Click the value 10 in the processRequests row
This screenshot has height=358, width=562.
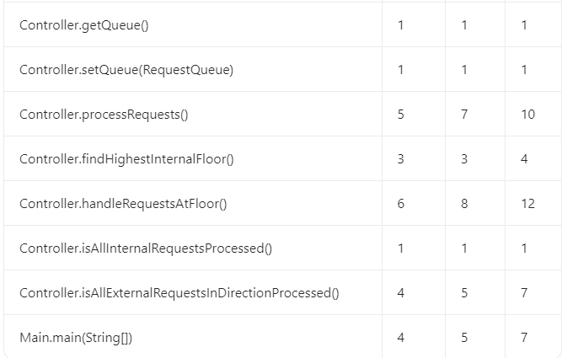click(x=527, y=115)
